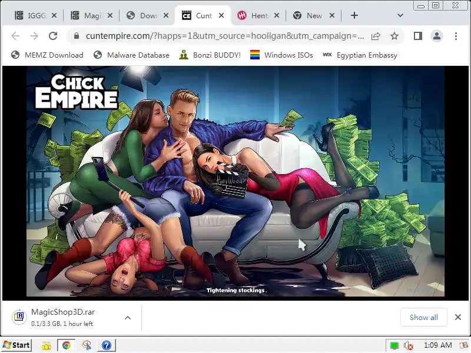Close the New tab
471x353 pixels.
click(x=332, y=15)
